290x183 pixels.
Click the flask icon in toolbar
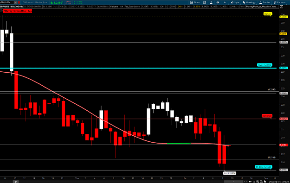(211, 2)
